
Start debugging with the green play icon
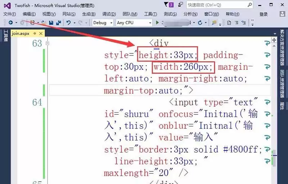click(x=157, y=23)
